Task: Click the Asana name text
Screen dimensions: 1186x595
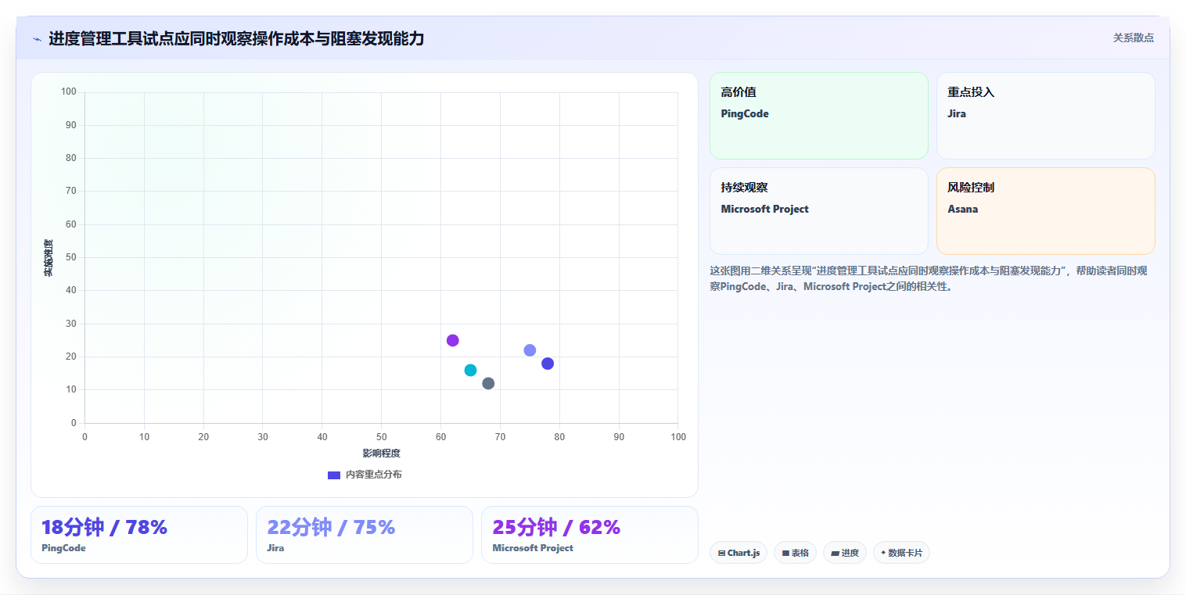Action: click(963, 209)
